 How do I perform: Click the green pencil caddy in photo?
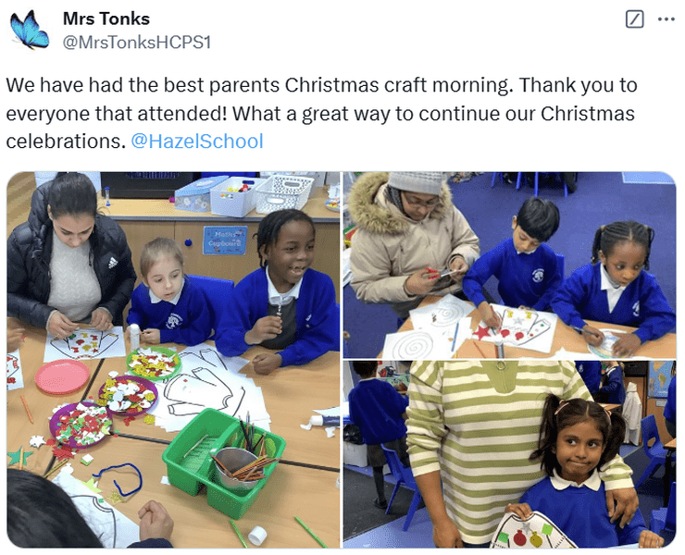[224, 463]
